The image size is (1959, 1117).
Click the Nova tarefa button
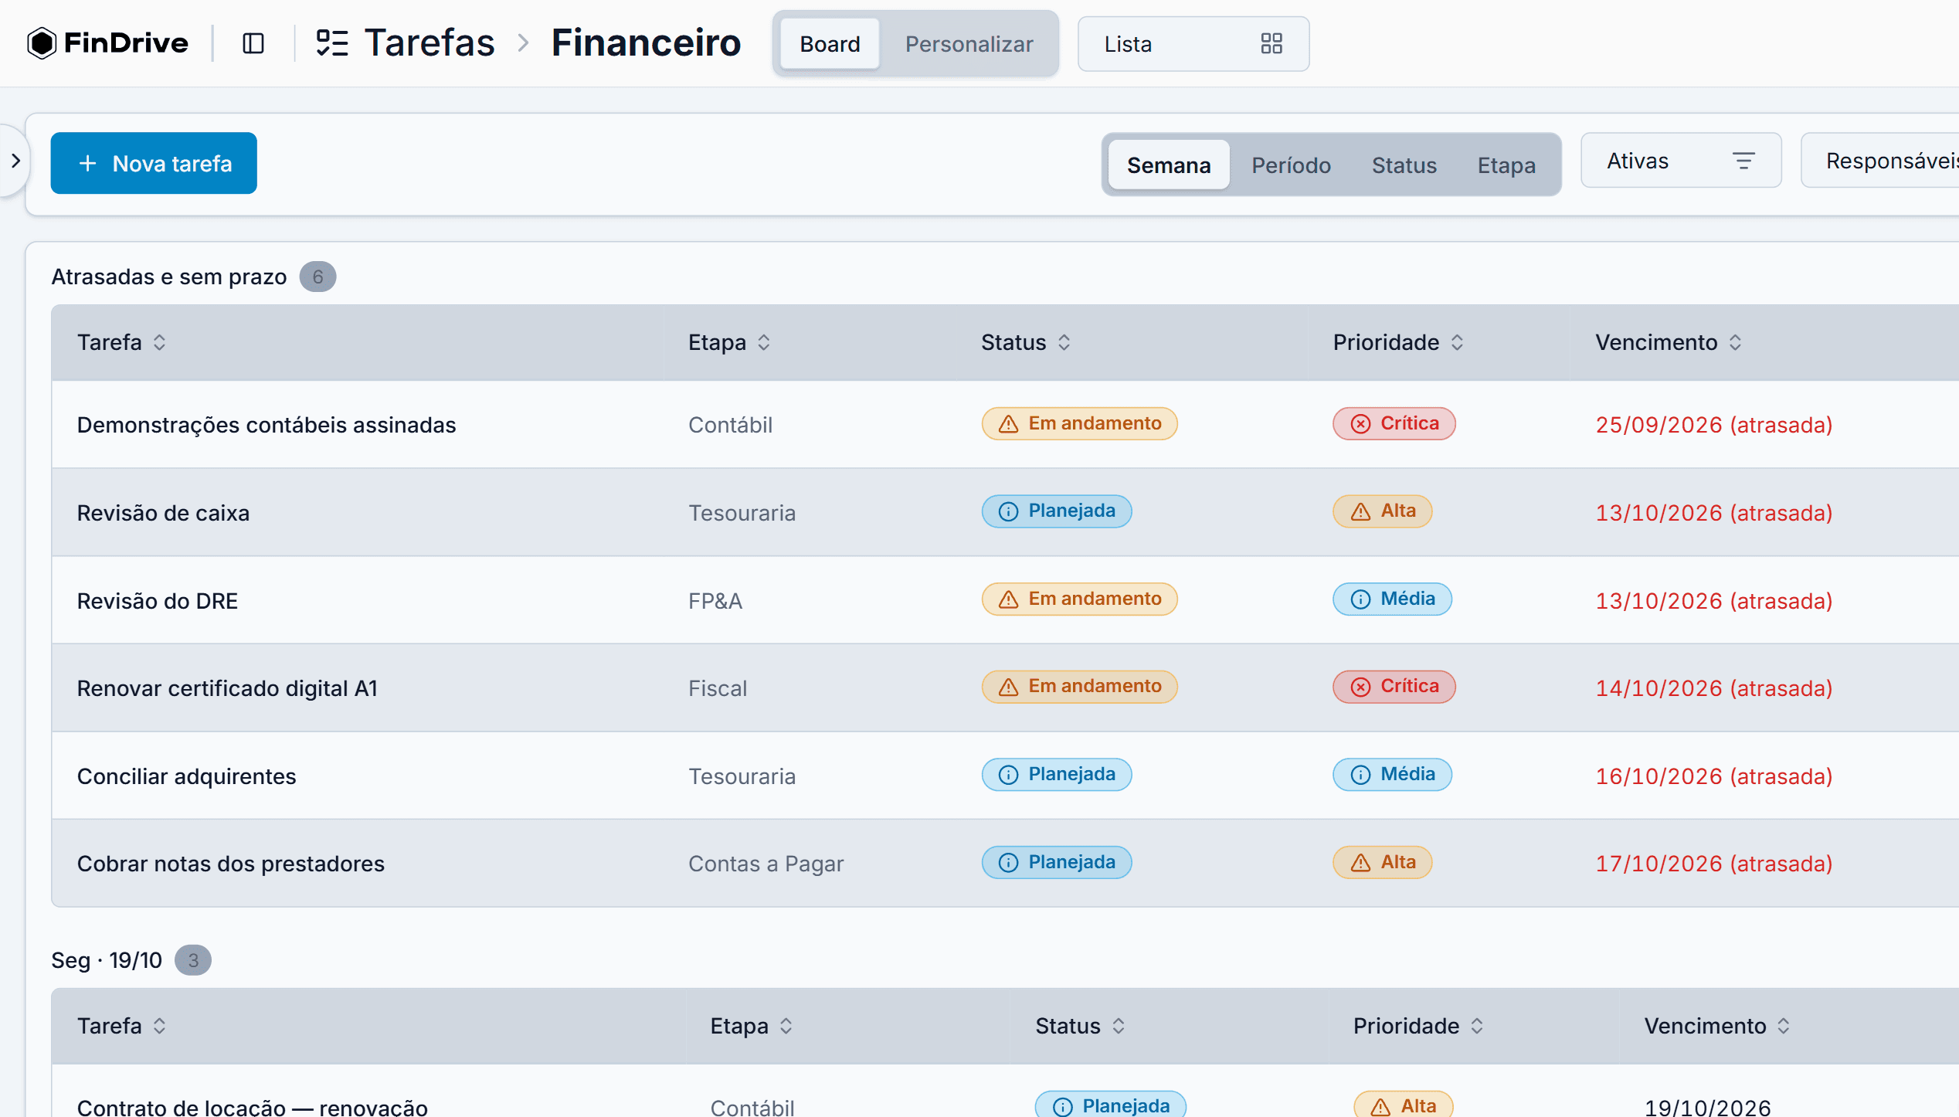(x=154, y=163)
